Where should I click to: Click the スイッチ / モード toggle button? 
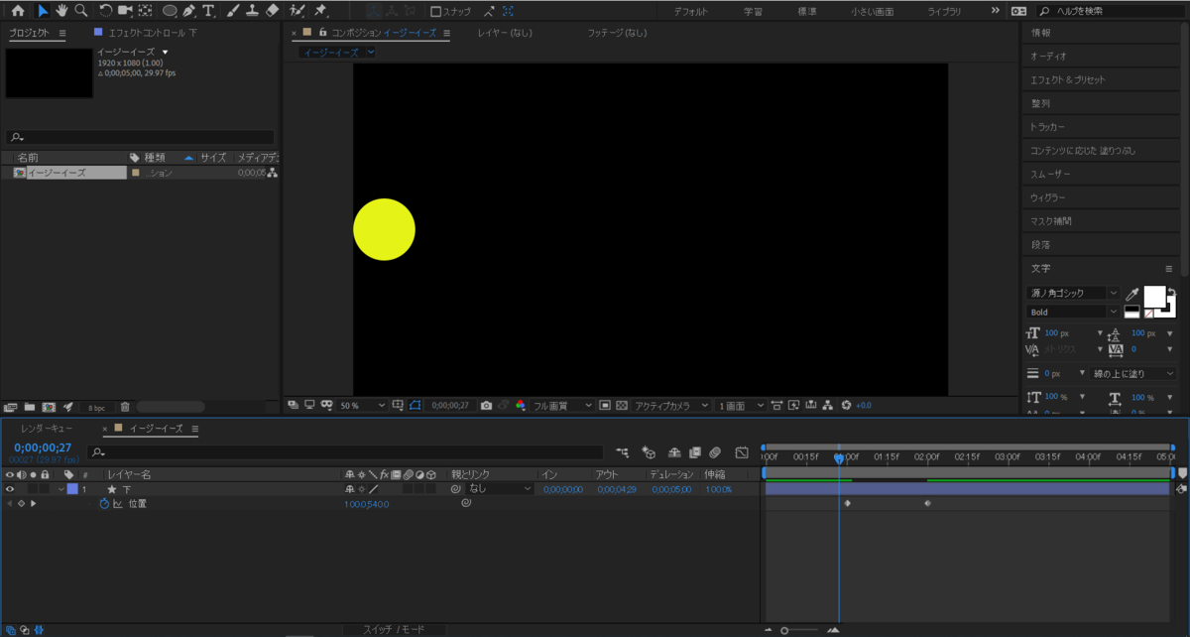393,630
